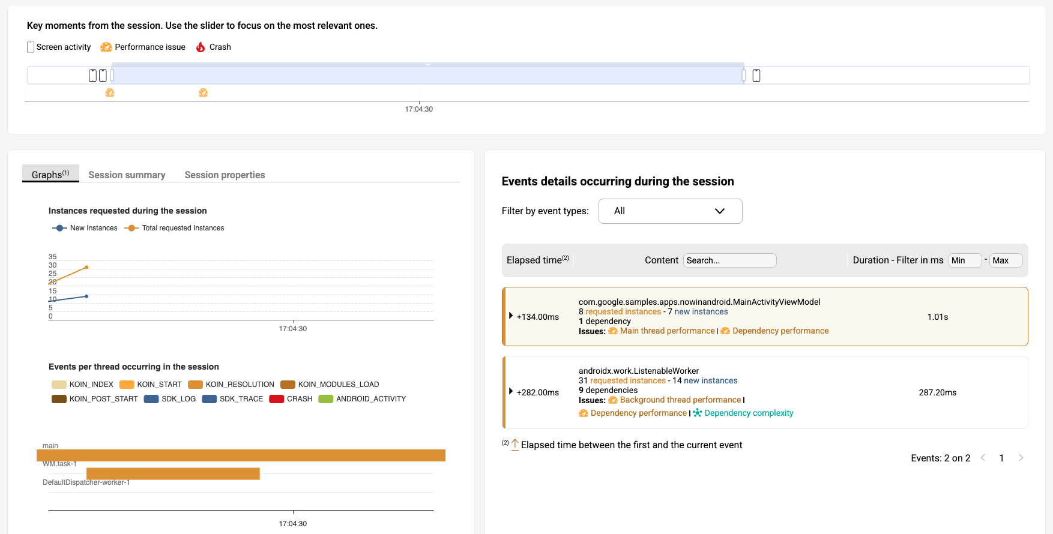The image size is (1053, 534).
Task: Click the Background thread performance issue icon
Action: point(613,400)
